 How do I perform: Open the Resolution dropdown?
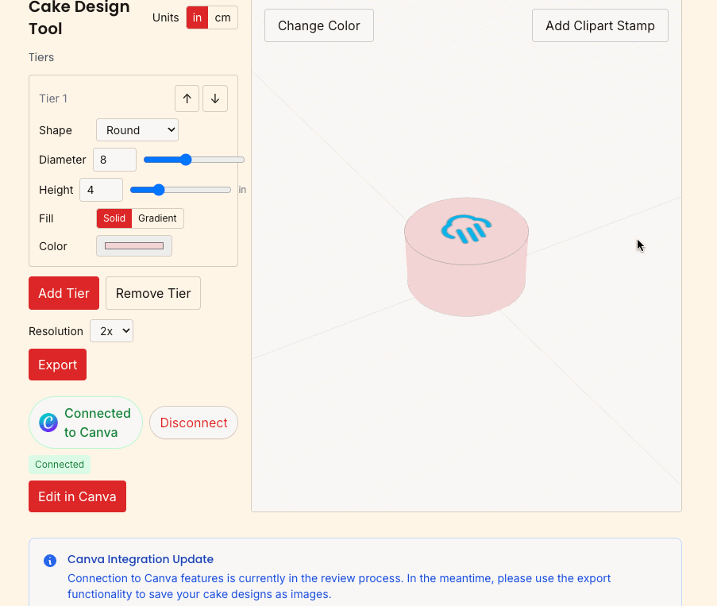[111, 331]
